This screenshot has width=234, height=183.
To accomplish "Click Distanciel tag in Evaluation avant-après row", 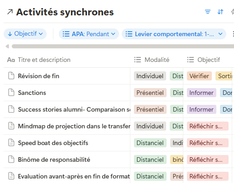I will point(150,176).
